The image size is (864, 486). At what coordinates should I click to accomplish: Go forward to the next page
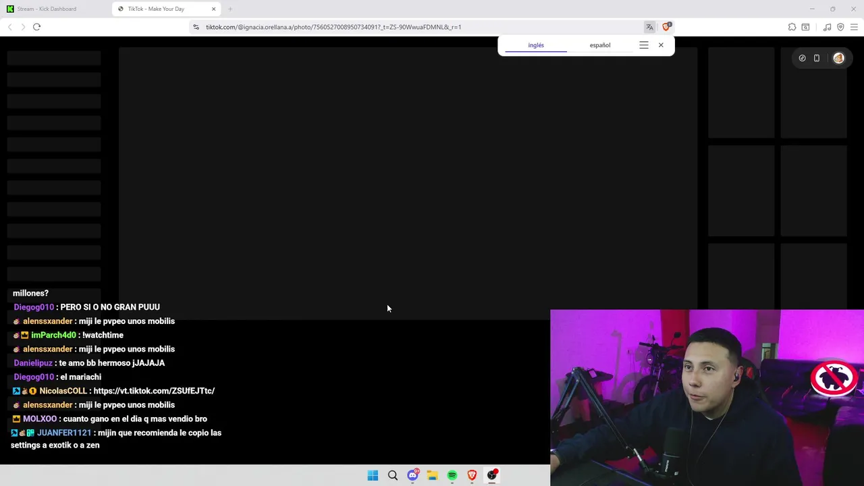pyautogui.click(x=23, y=27)
